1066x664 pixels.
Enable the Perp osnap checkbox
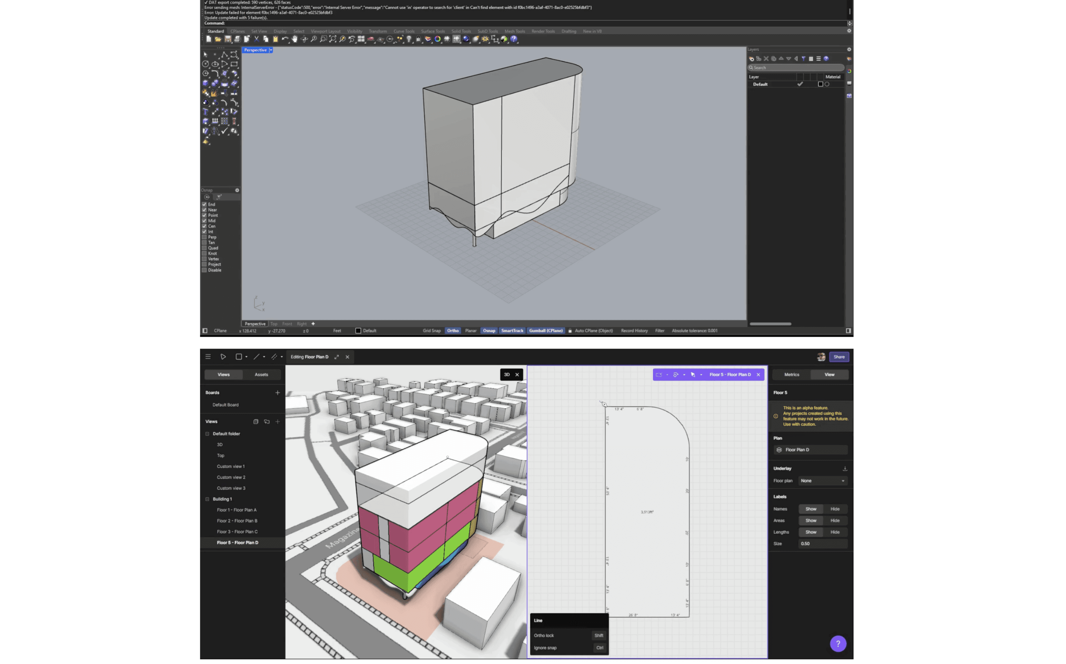tap(204, 237)
